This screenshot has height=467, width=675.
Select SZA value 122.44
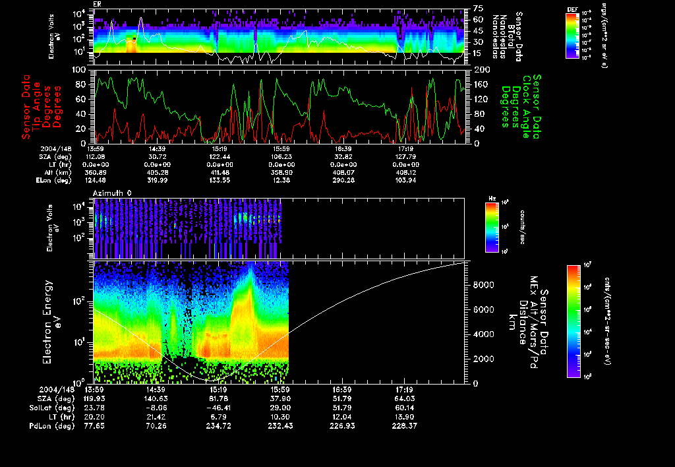click(219, 157)
